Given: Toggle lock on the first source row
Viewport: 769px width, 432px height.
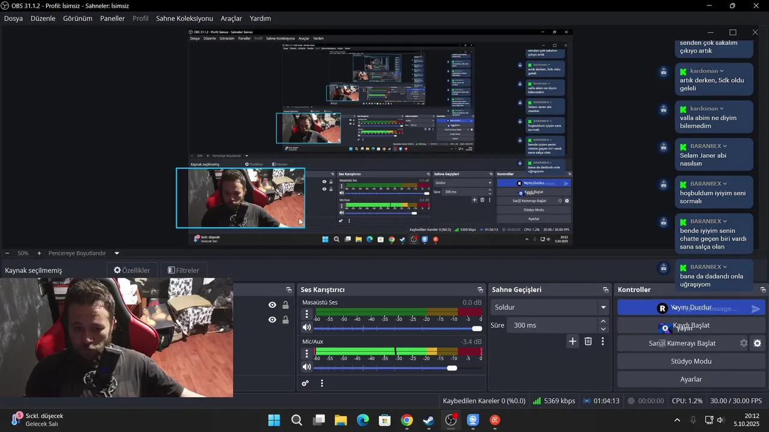Looking at the screenshot, I should tap(285, 305).
